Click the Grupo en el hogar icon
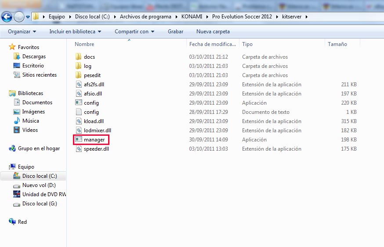This screenshot has width=384, height=247. [12, 148]
